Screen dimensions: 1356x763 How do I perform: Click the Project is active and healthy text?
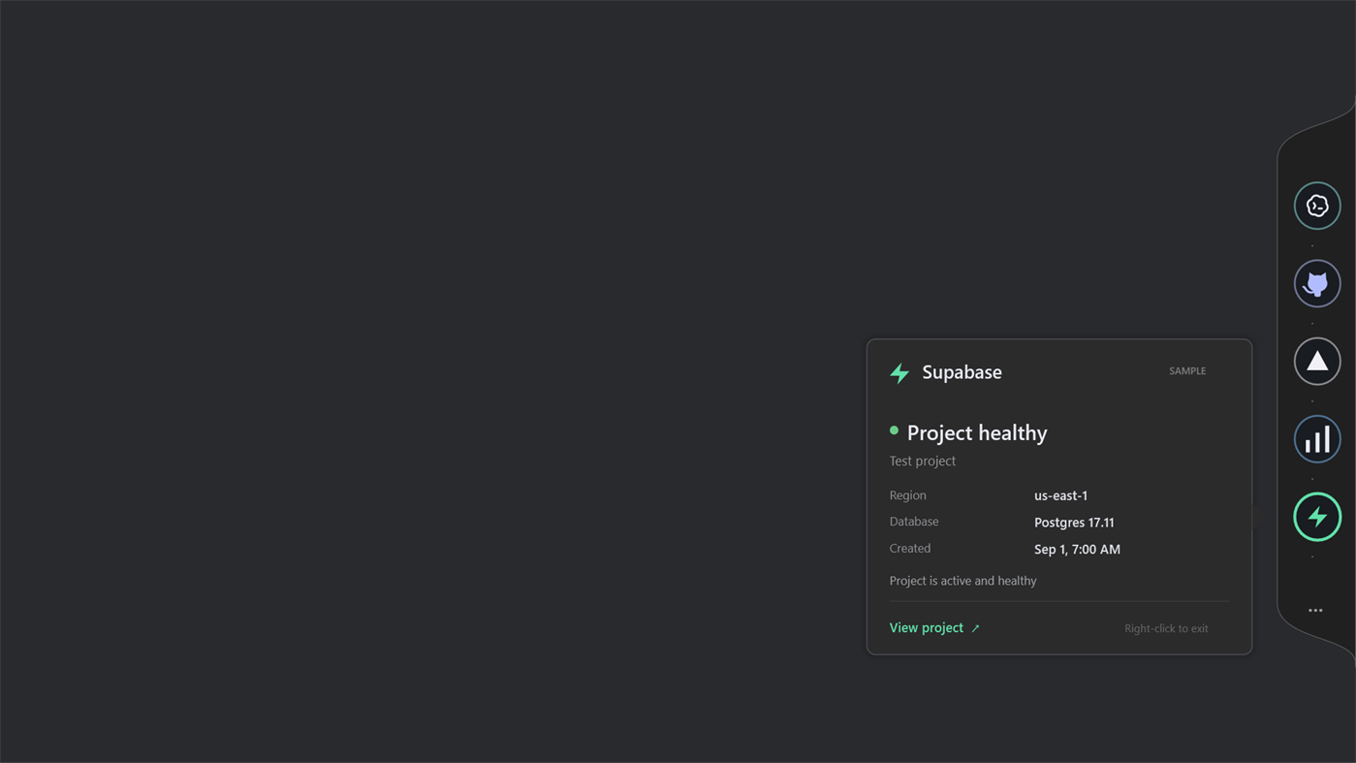[x=963, y=581]
